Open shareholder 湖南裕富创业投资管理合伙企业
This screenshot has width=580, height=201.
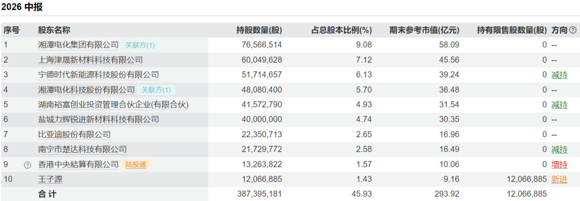click(x=113, y=105)
